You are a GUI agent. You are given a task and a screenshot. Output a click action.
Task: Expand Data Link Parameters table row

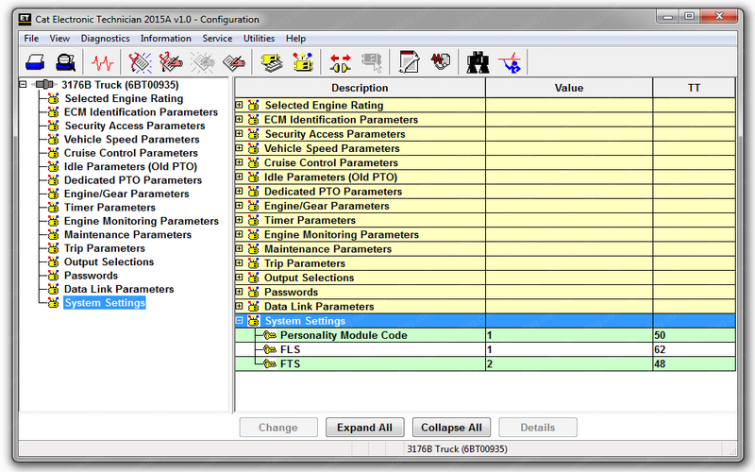[239, 306]
